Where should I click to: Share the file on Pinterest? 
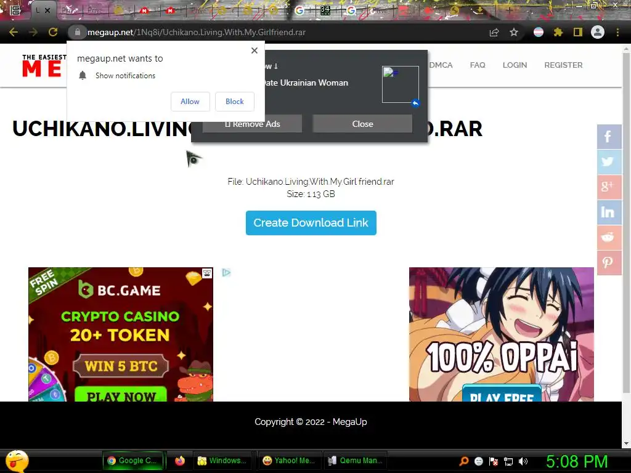tap(609, 262)
